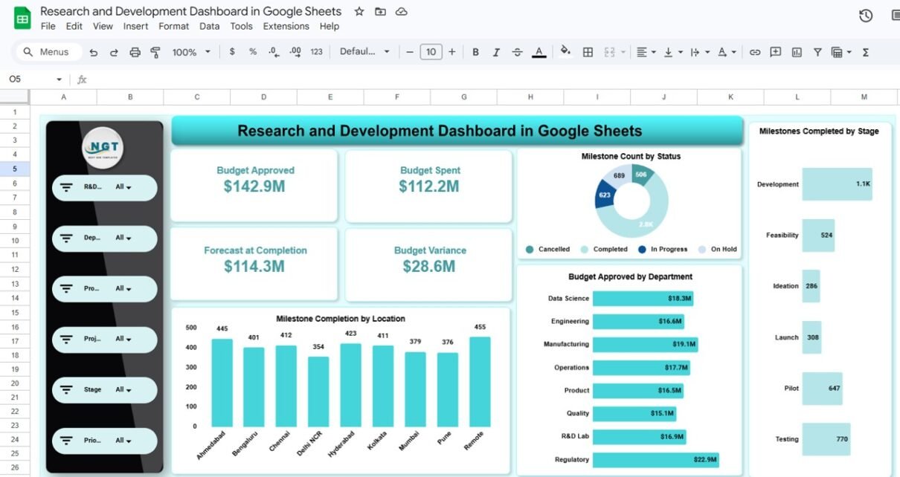Toggle bold formatting
This screenshot has width=900, height=477.
[475, 52]
